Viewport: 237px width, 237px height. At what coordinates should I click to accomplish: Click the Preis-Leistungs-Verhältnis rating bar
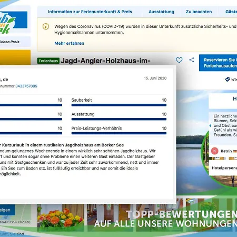click(119, 133)
